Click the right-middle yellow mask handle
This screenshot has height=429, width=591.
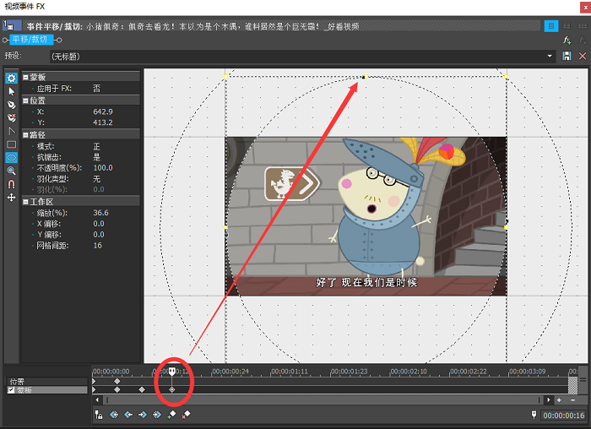click(x=507, y=227)
